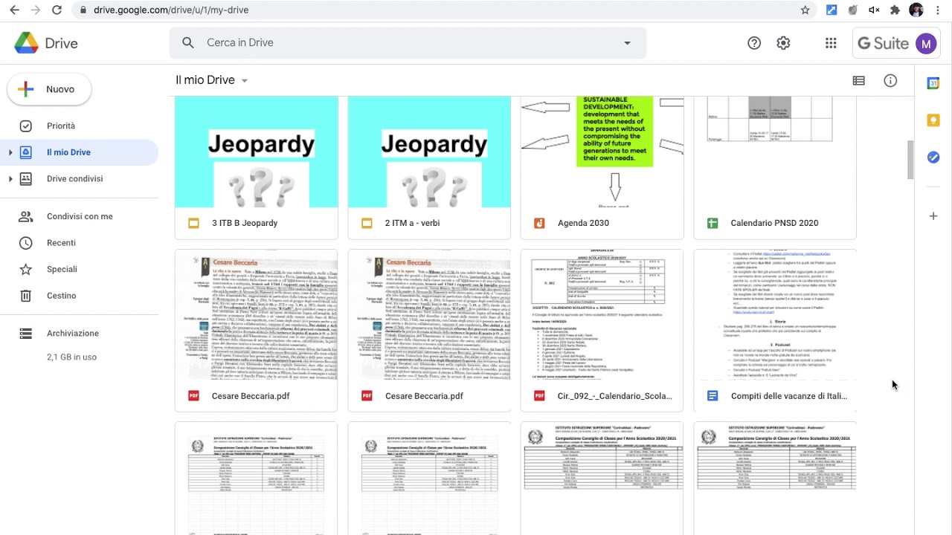Click the vertical scrollbar thumb

point(910,160)
